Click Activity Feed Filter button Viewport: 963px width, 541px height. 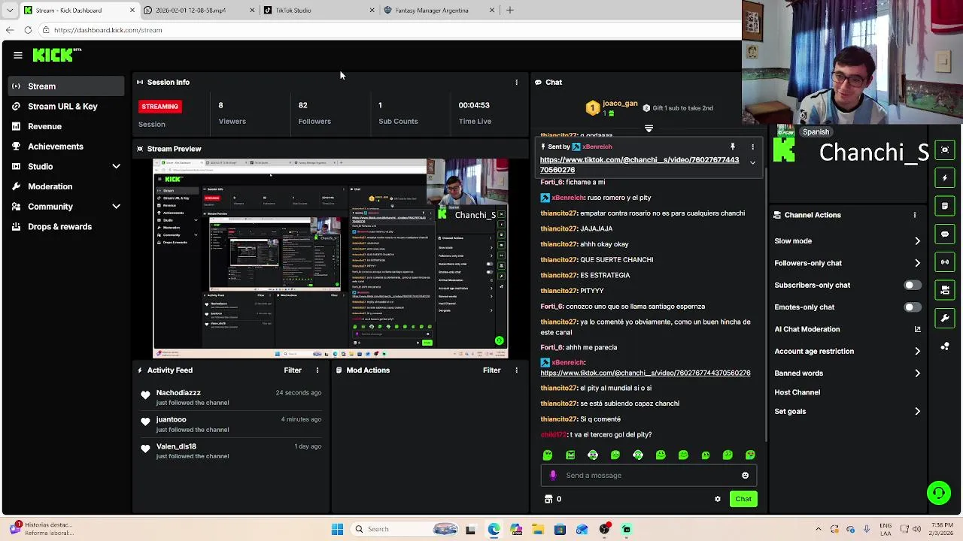293,370
